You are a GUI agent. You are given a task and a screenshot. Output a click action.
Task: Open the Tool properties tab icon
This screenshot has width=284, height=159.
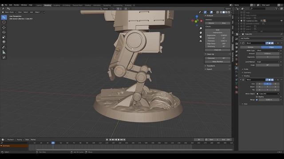[237, 39]
